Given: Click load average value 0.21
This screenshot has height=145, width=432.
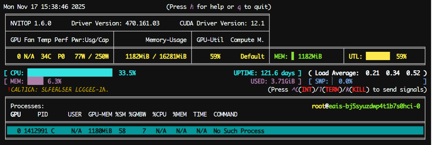Looking at the screenshot, I should [x=372, y=73].
